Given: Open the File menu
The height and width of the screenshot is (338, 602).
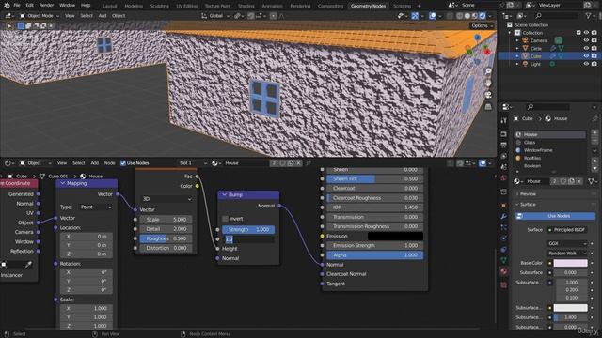Looking at the screenshot, I should [17, 6].
